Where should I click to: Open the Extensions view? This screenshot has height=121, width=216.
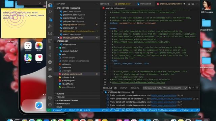50,41
